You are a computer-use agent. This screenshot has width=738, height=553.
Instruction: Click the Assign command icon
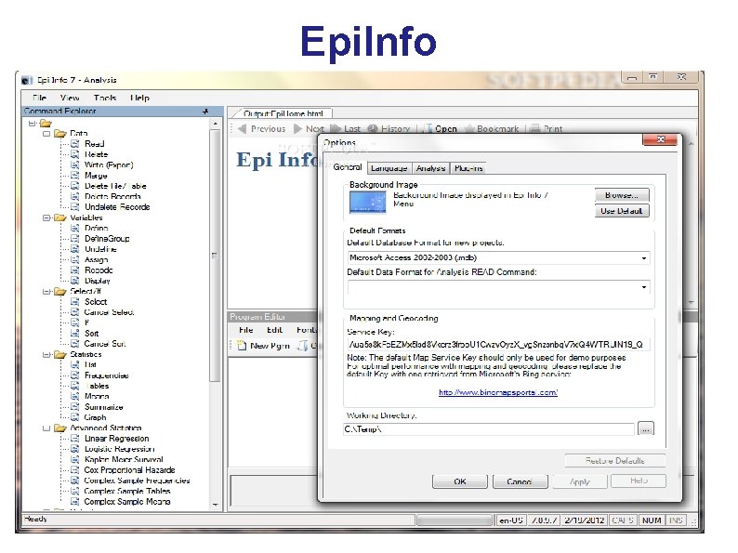coord(74,260)
